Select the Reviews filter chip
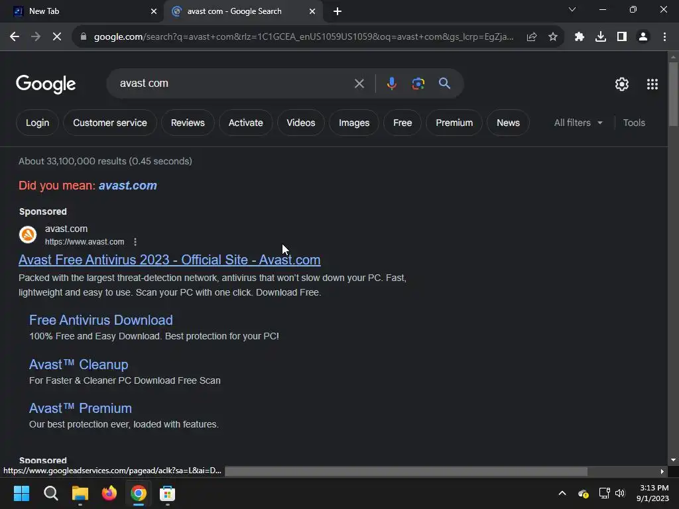The image size is (679, 509). pos(188,123)
